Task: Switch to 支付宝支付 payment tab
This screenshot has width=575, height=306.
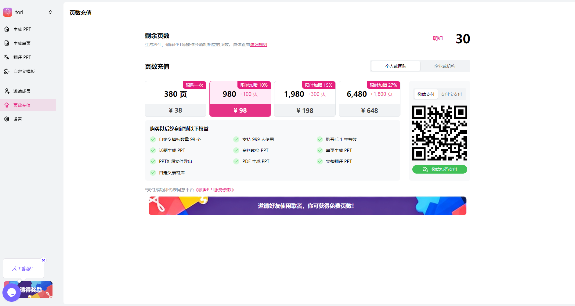Action: pyautogui.click(x=452, y=94)
